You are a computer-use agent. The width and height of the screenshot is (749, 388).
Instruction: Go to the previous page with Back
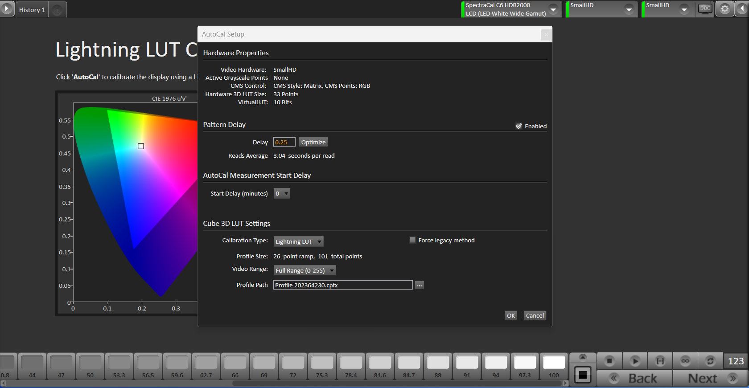(634, 378)
